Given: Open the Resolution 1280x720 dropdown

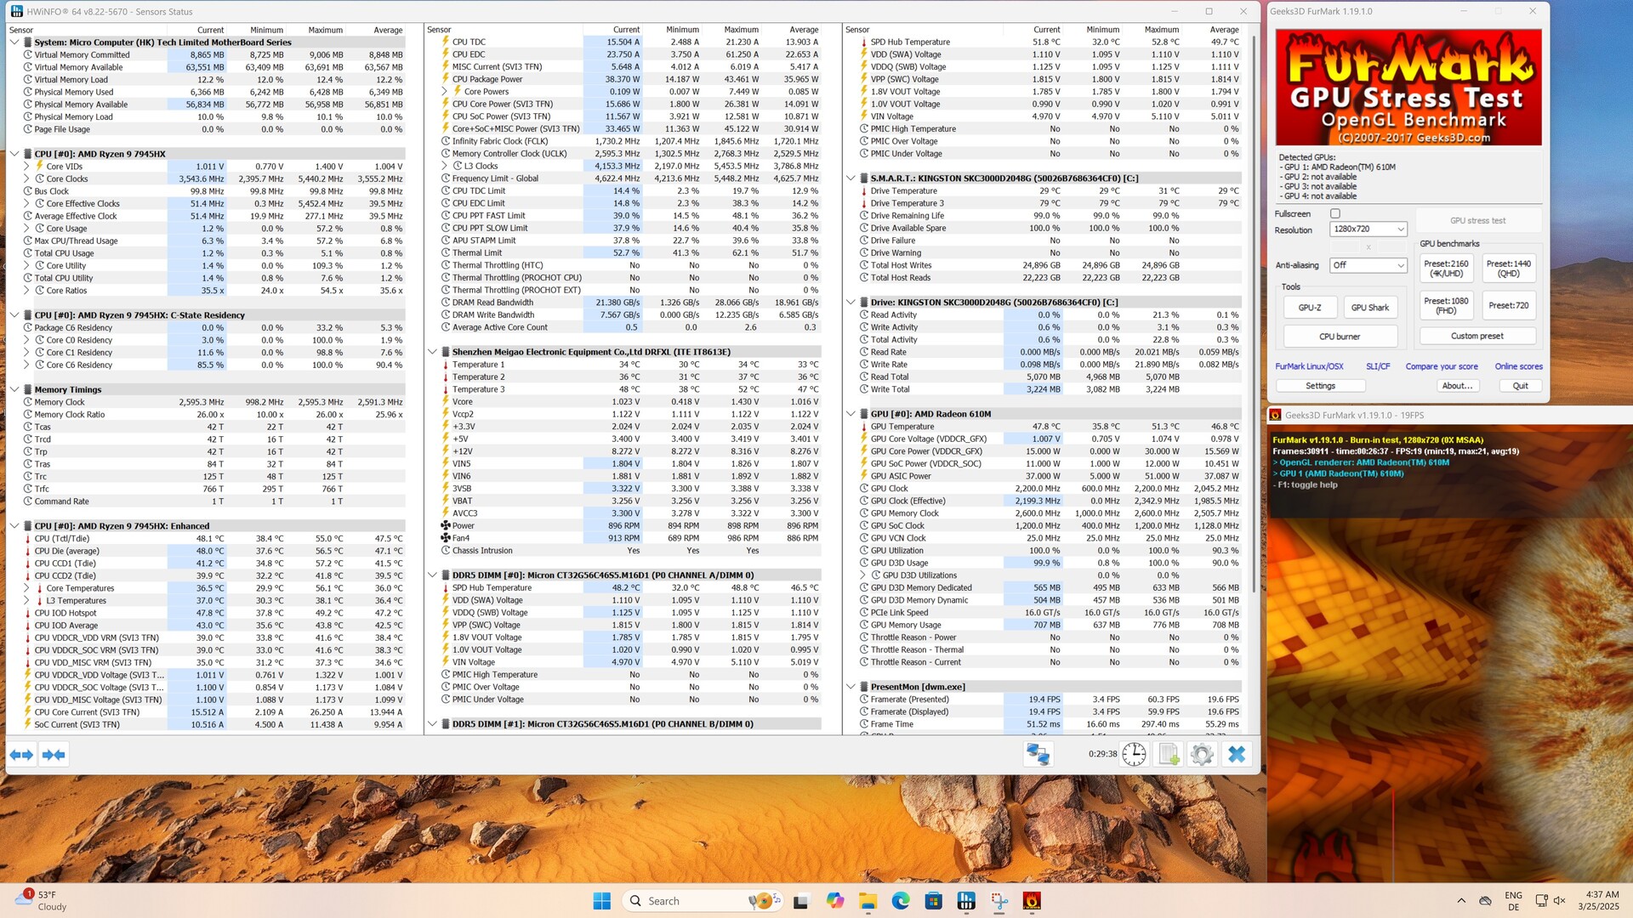Looking at the screenshot, I should pos(1368,229).
